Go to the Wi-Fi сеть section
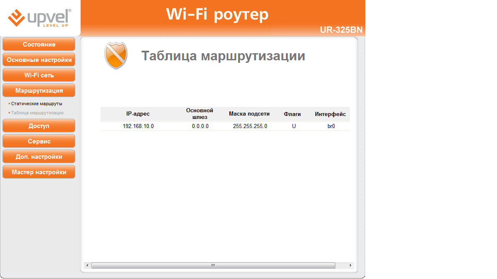 pos(39,75)
